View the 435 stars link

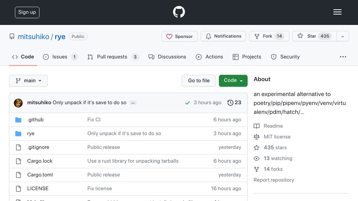coord(275,147)
